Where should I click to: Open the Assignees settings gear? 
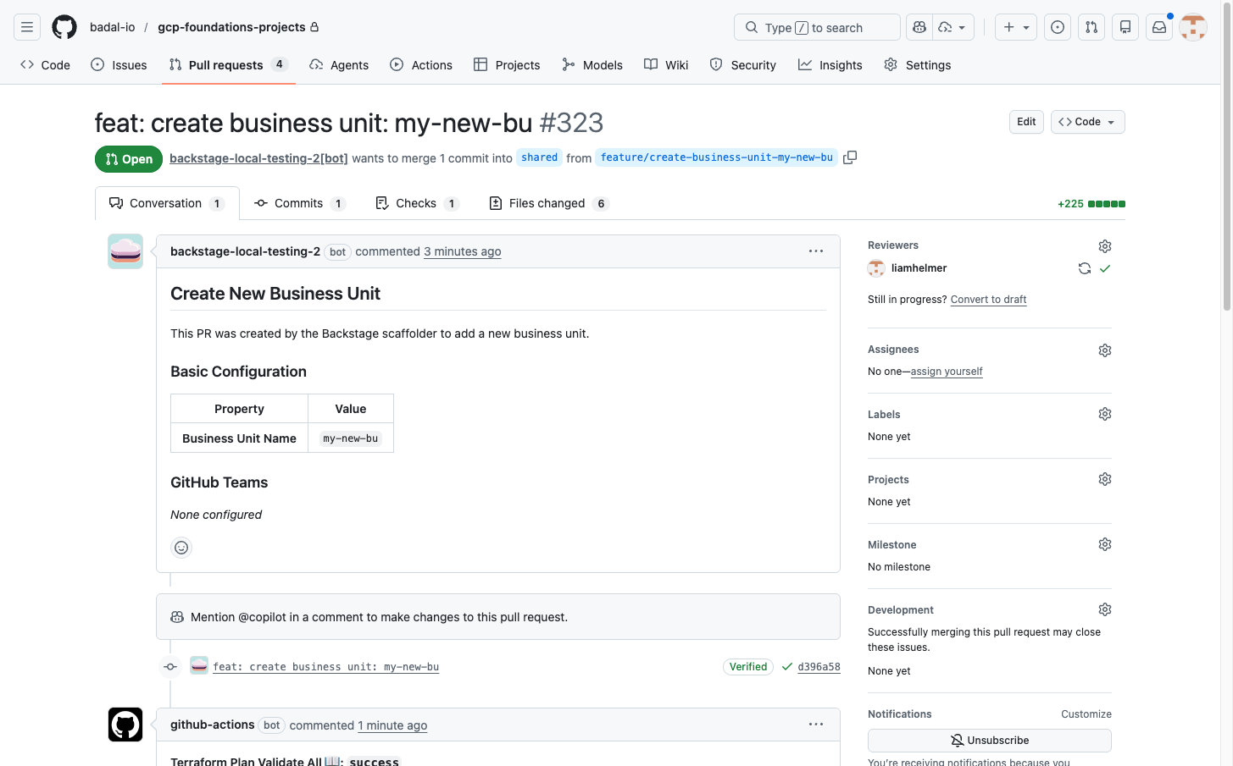(x=1105, y=350)
